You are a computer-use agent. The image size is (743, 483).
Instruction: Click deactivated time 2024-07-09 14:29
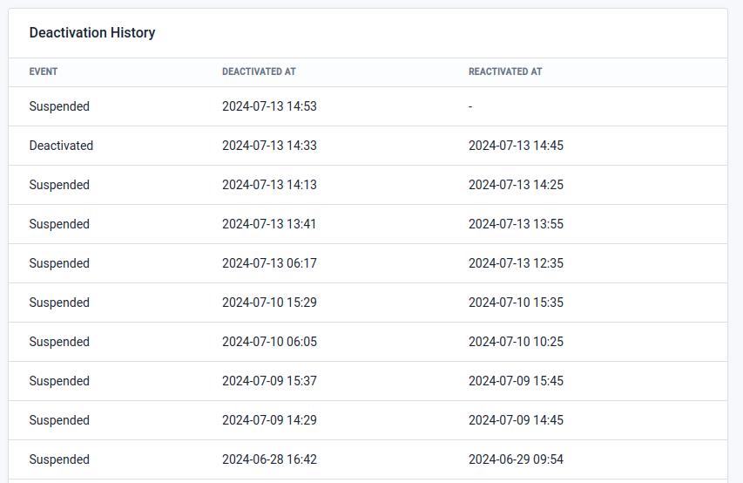pyautogui.click(x=269, y=420)
